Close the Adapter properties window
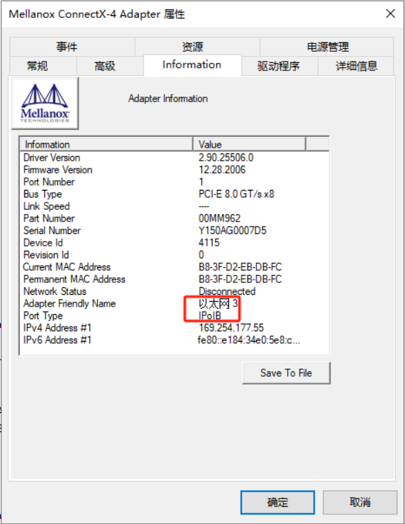This screenshot has width=405, height=524. (391, 14)
